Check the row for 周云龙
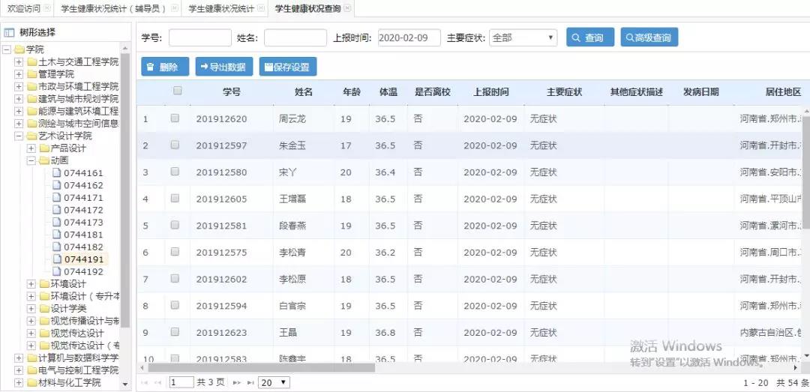This screenshot has height=392, width=810. pyautogui.click(x=175, y=118)
